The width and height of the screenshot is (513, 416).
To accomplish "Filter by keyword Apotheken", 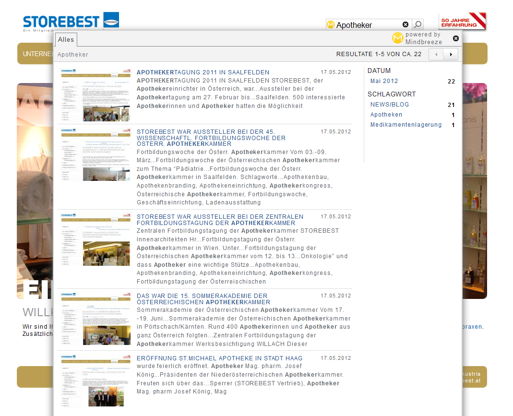I will pyautogui.click(x=386, y=115).
